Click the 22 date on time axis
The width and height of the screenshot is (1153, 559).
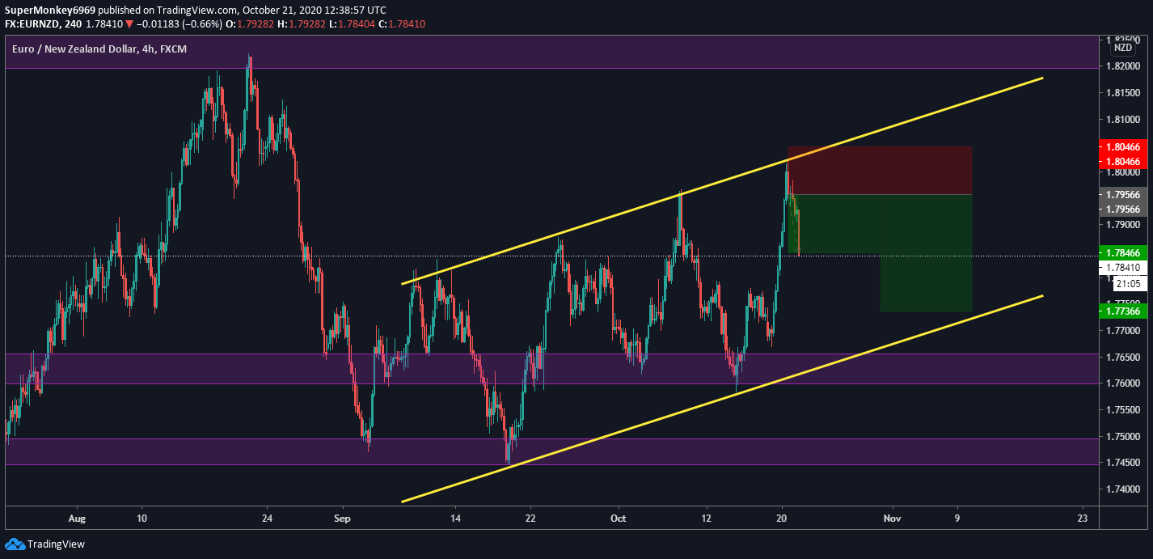530,518
